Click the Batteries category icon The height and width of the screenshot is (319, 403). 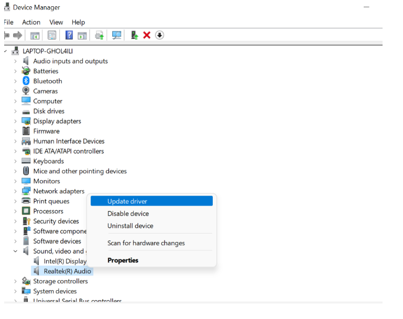26,71
